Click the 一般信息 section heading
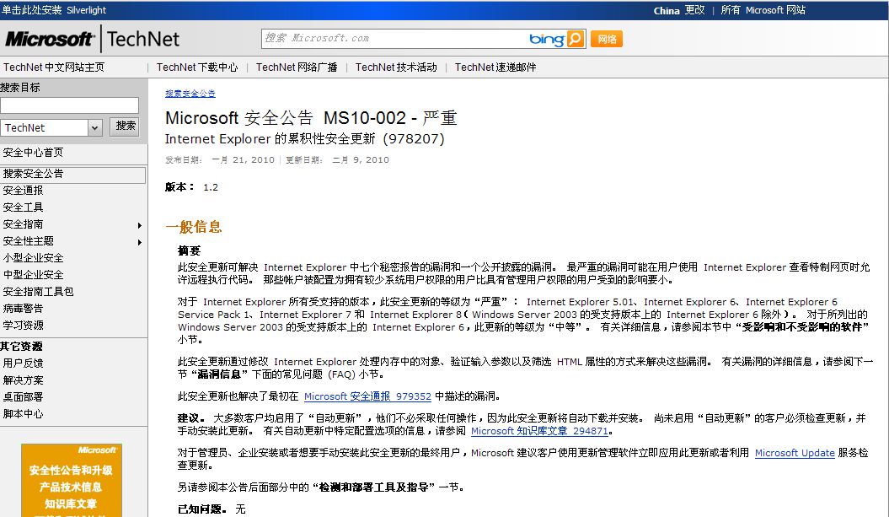This screenshot has height=517, width=889. click(193, 227)
